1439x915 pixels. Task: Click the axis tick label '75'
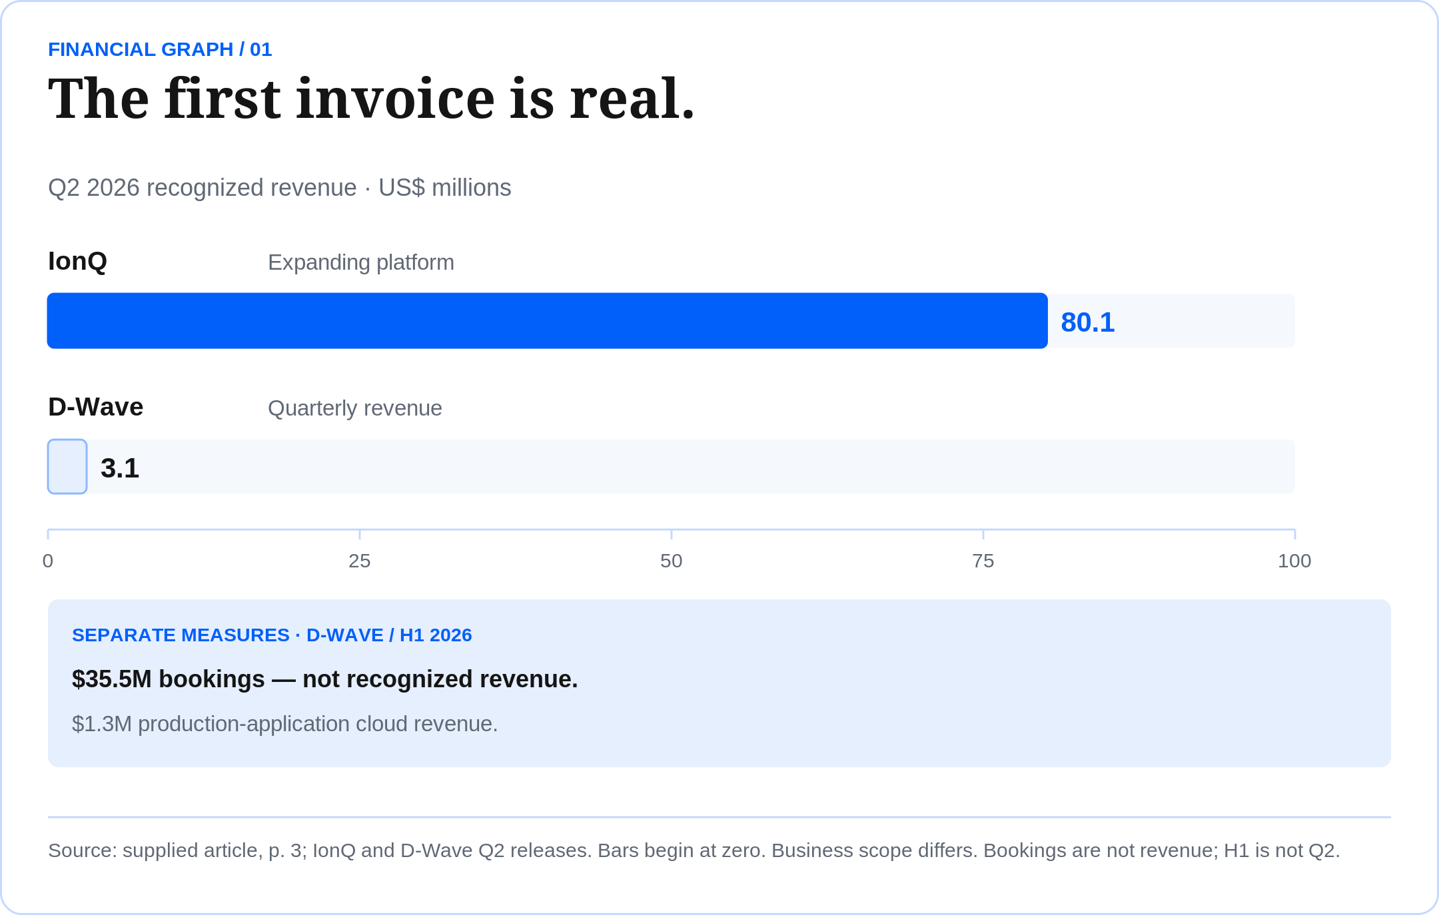pos(983,561)
